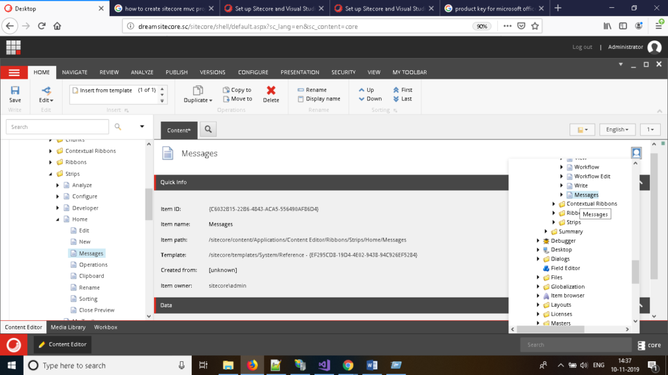Open the English language dropdown
This screenshot has width=668, height=375.
point(617,130)
